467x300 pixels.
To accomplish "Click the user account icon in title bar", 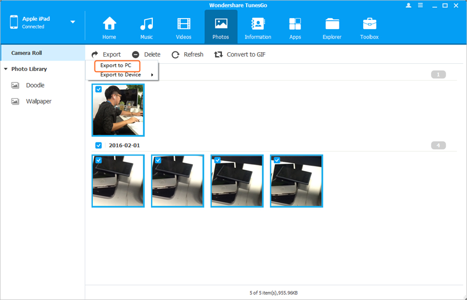I will click(x=408, y=5).
